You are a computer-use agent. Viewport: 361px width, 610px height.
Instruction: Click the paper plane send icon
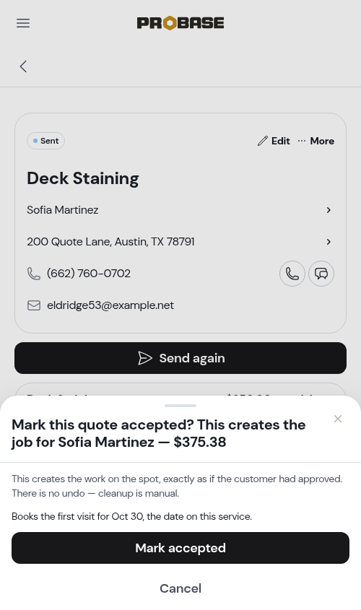[144, 358]
